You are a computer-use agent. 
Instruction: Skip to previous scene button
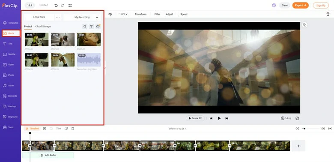[211, 118]
